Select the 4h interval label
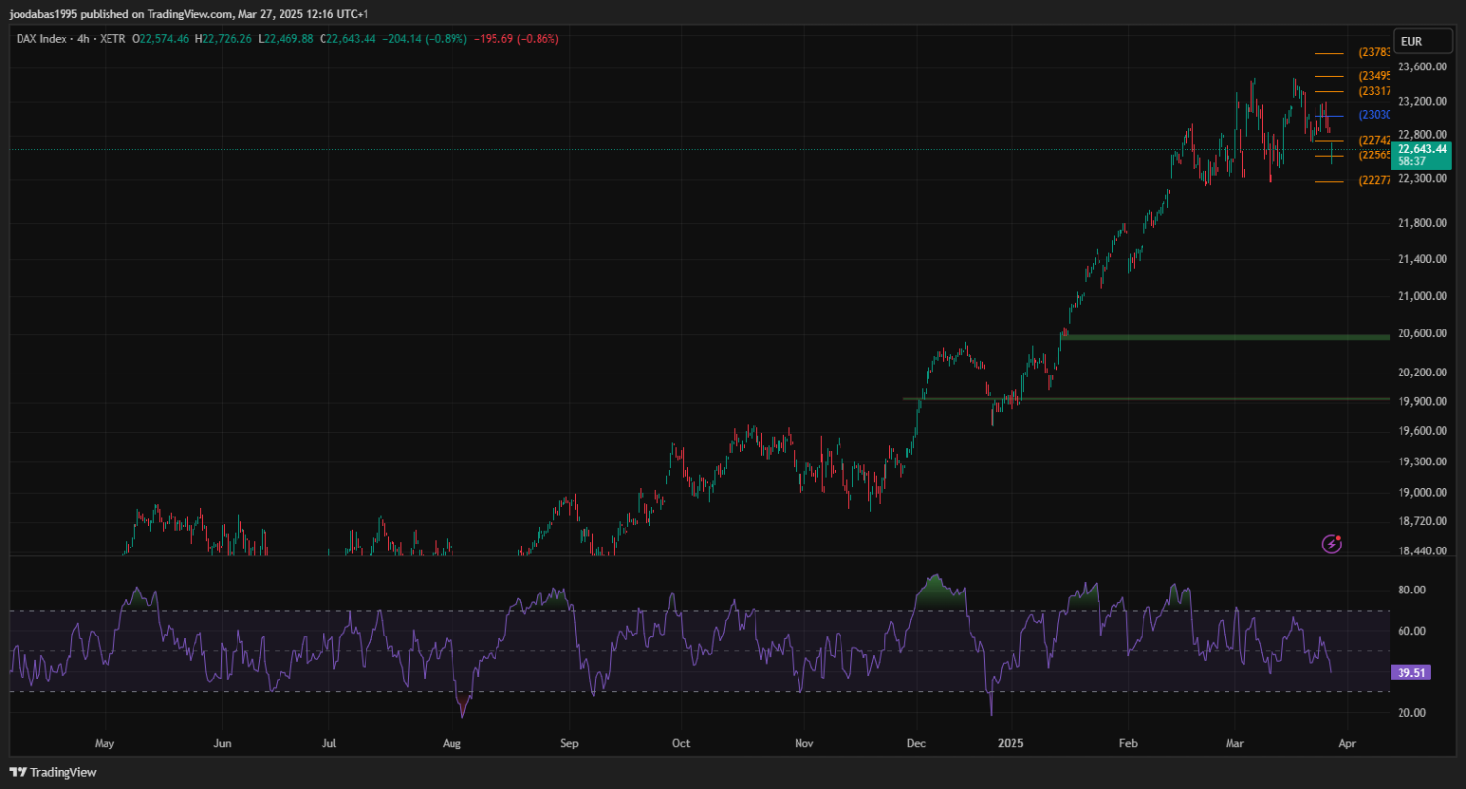The width and height of the screenshot is (1466, 789). point(85,39)
